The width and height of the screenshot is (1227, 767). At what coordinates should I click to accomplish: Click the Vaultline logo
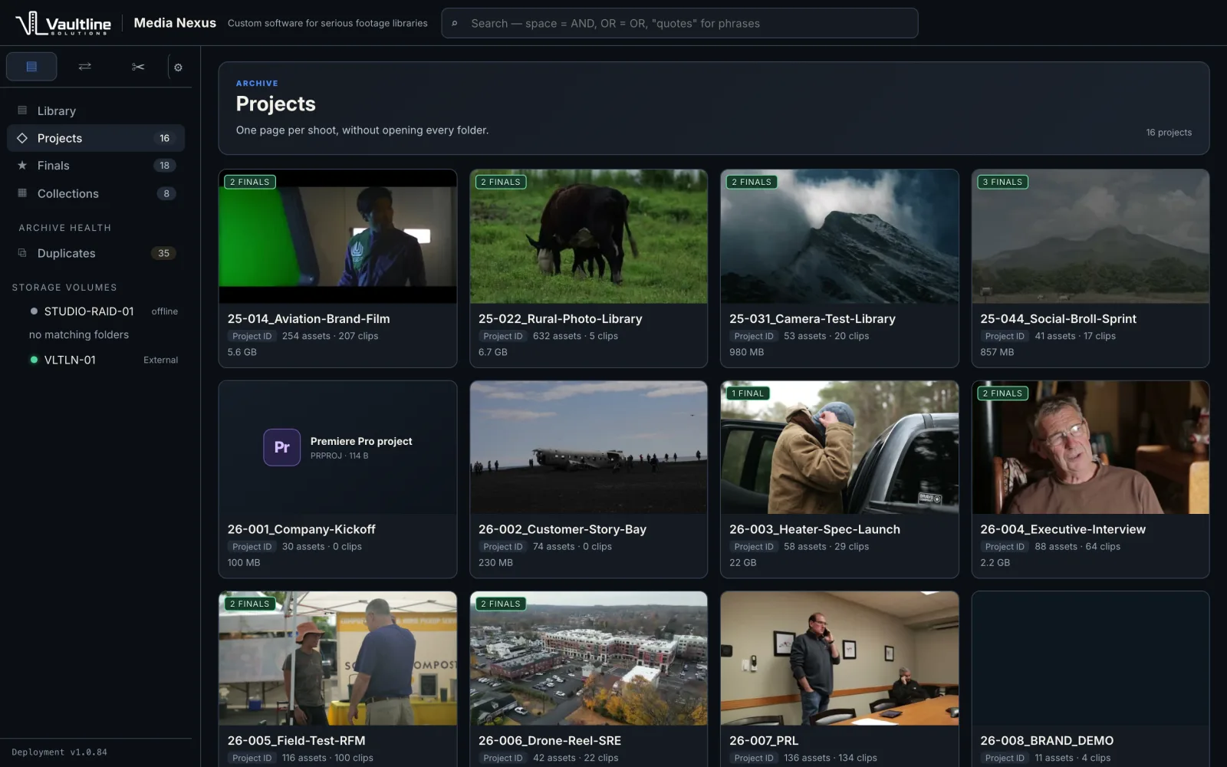point(63,23)
